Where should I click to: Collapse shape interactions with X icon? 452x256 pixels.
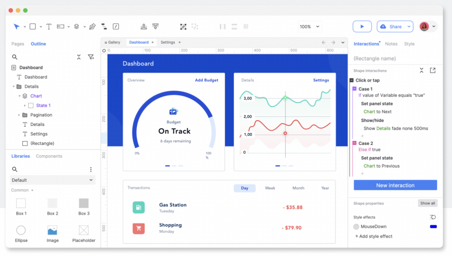(x=422, y=70)
